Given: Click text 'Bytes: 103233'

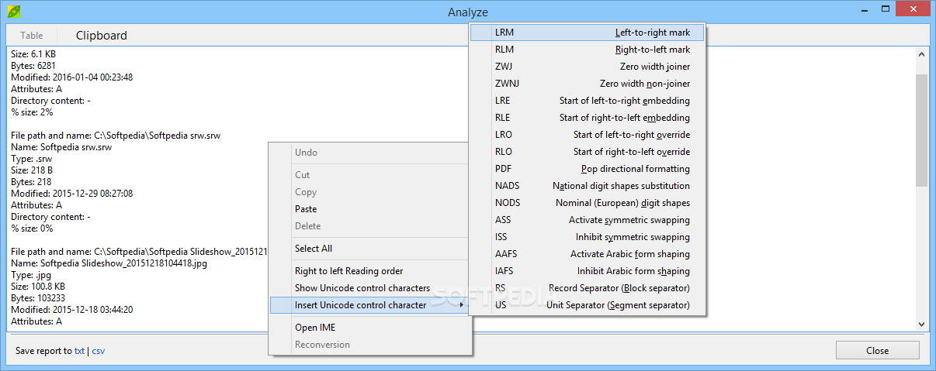Looking at the screenshot, I should [38, 298].
